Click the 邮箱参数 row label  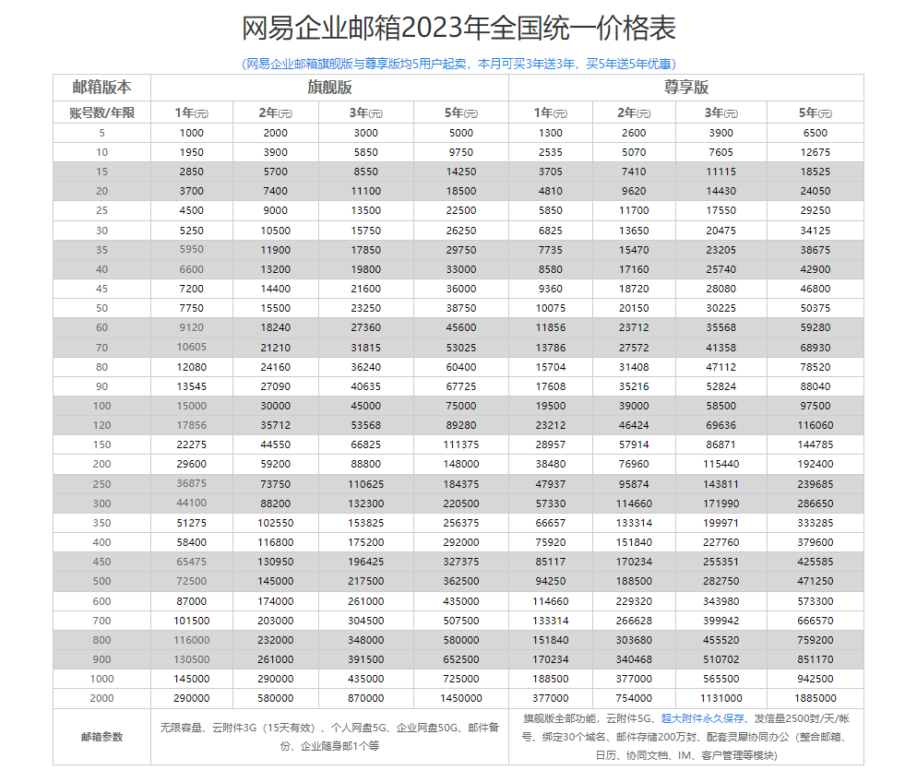tap(101, 737)
